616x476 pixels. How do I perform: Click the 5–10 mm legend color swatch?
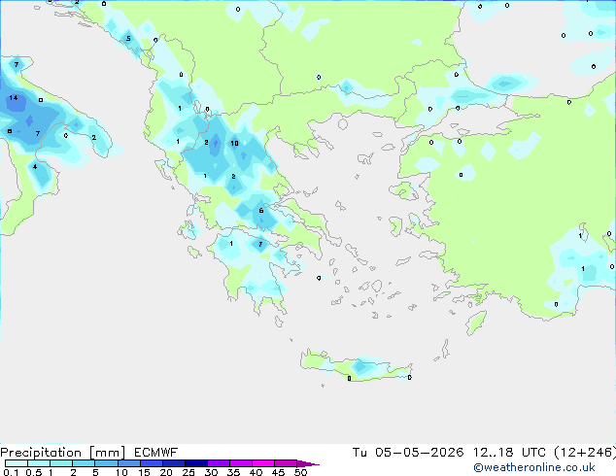pyautogui.click(x=106, y=463)
